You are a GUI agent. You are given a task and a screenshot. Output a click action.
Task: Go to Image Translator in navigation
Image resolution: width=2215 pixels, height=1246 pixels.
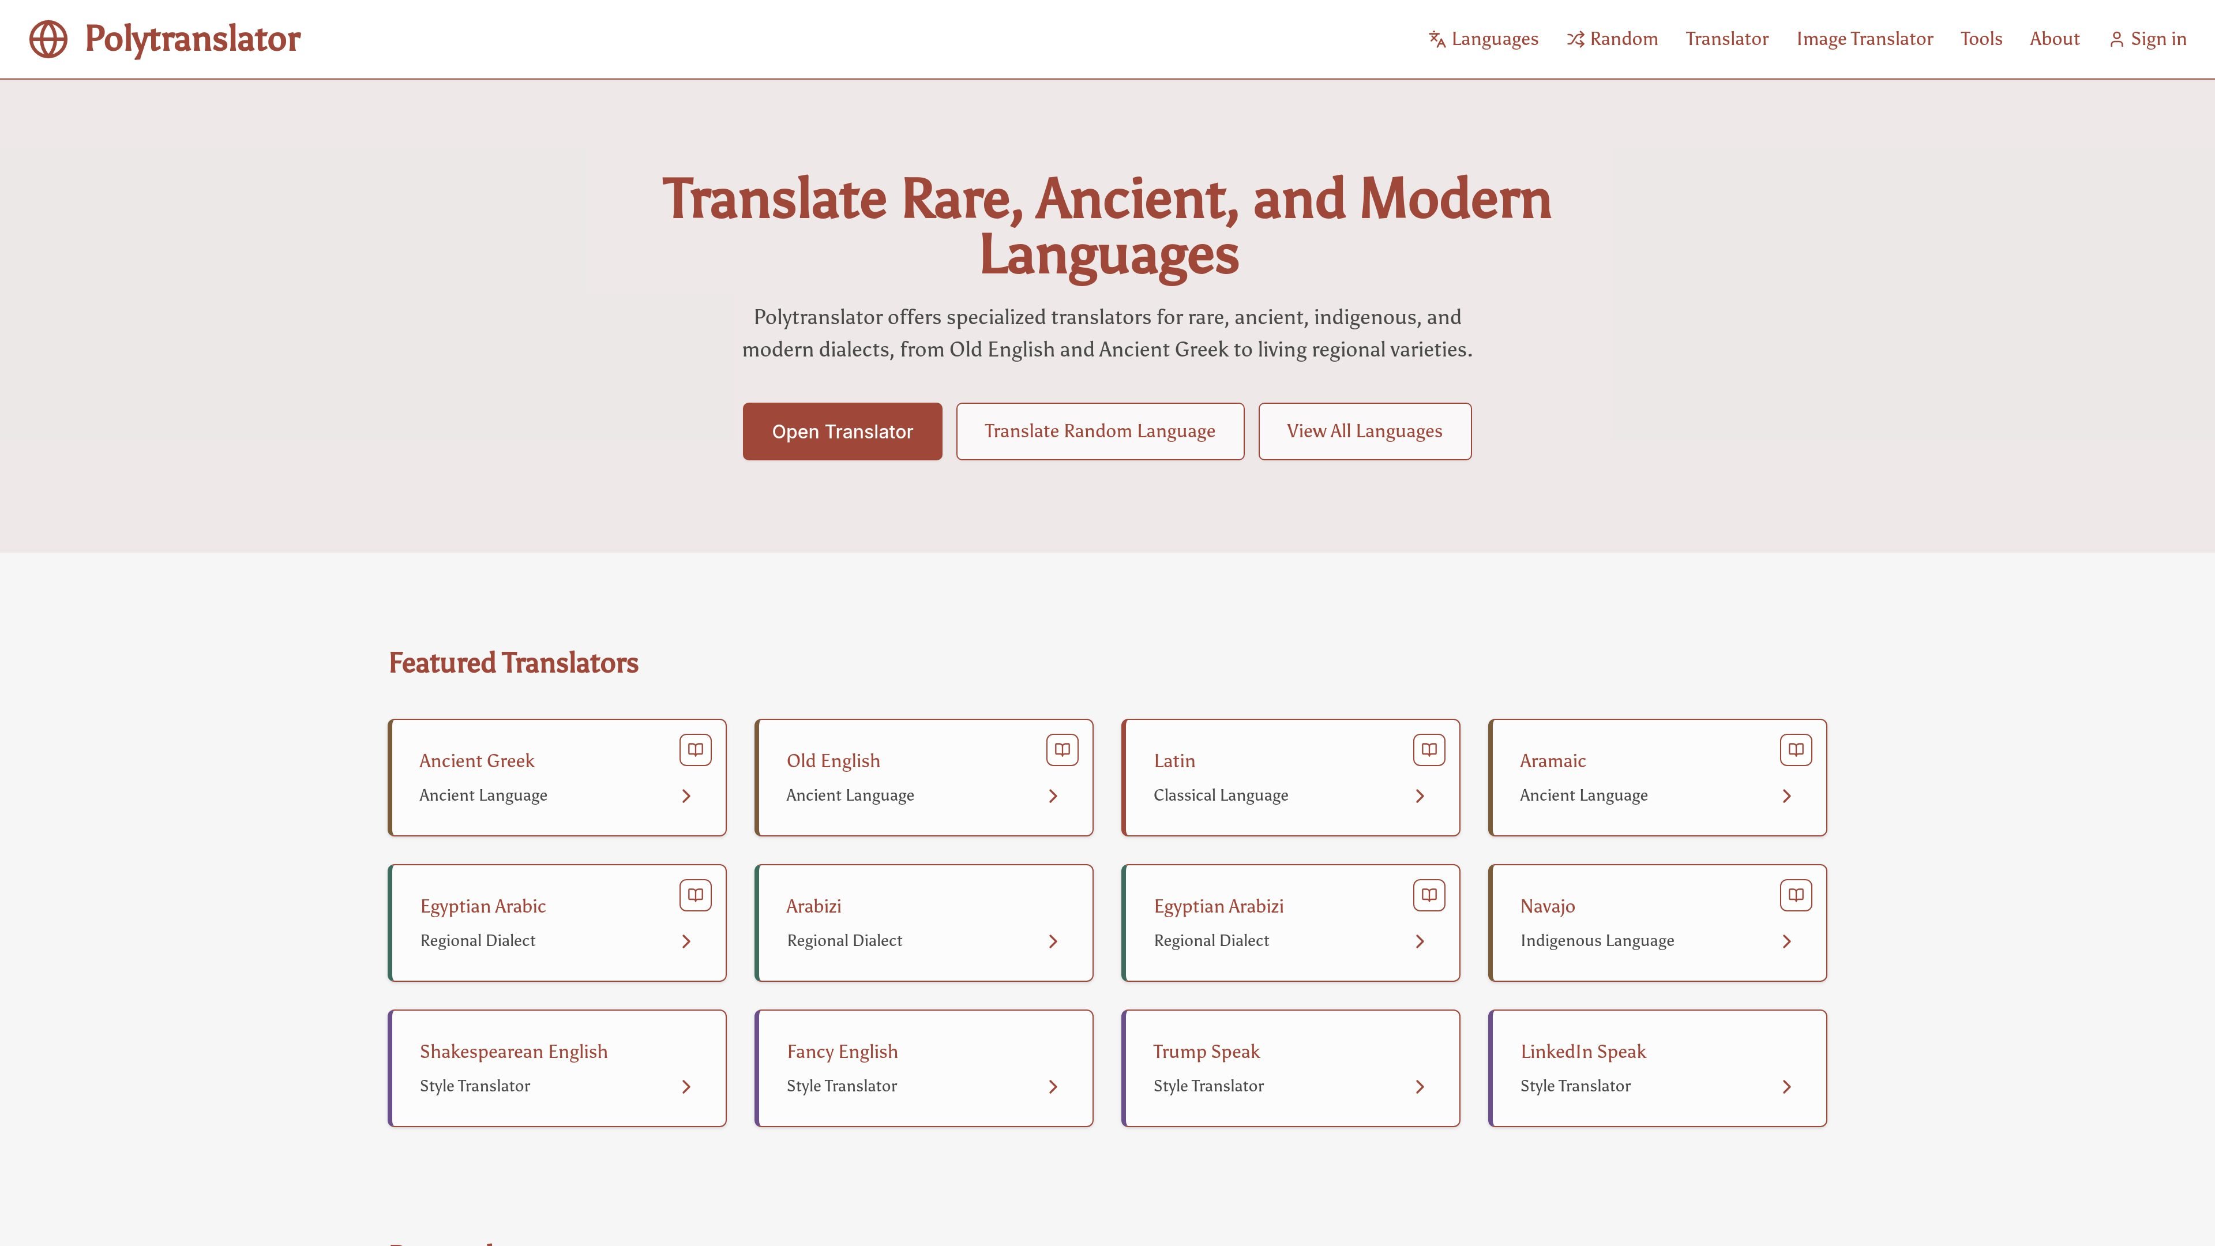click(1864, 40)
